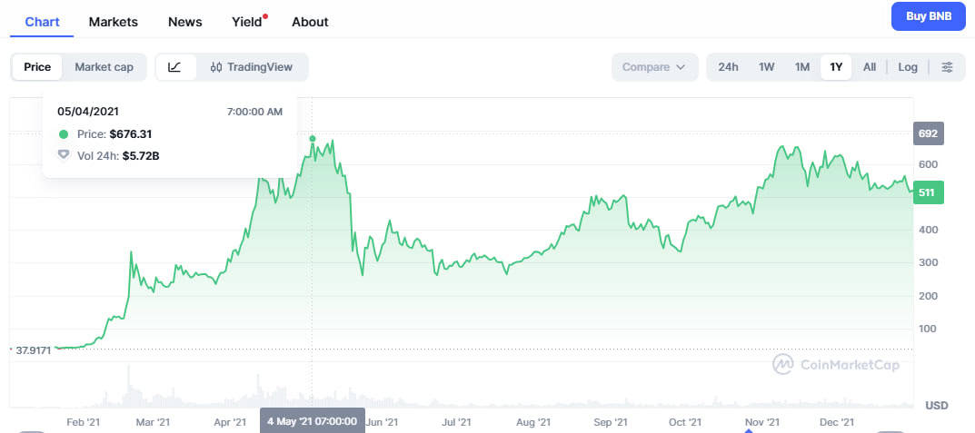Click the blue marker on timeline
The height and width of the screenshot is (433, 975).
(750, 430)
